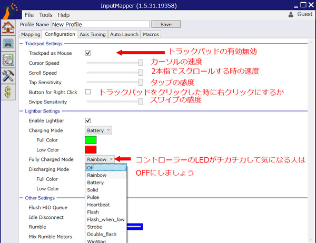Open the notebook log viewer sidebar icon
Viewport: 316px width, 243px height.
pyautogui.click(x=8, y=60)
